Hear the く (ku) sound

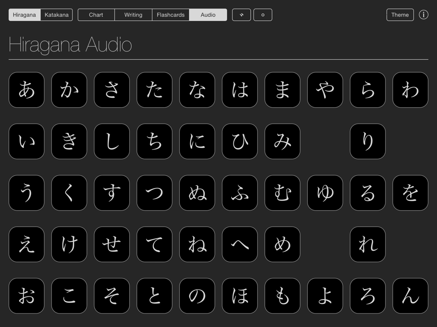69,193
